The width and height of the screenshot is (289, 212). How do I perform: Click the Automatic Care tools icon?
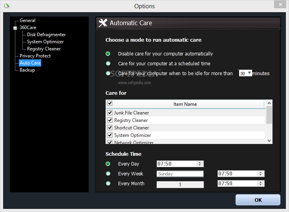tap(102, 23)
